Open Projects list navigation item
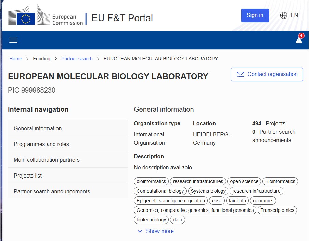Screen dimensions: 309x241 tap(68, 176)
